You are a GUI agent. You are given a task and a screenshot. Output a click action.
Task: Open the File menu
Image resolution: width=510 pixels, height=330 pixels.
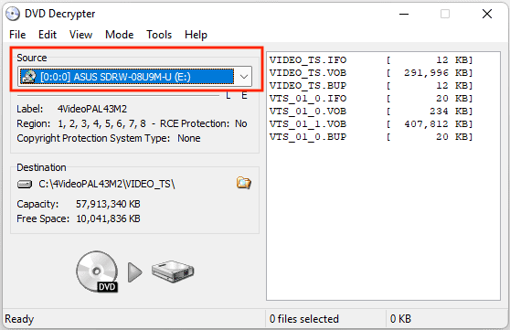pos(17,35)
